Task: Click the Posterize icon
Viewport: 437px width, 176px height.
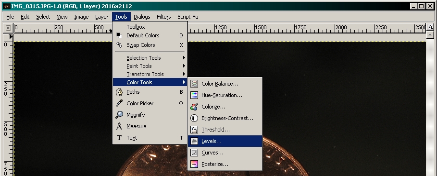Action: point(194,164)
